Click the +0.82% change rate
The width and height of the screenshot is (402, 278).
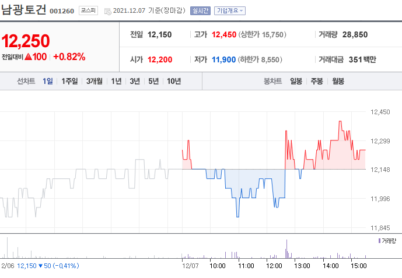tap(69, 57)
